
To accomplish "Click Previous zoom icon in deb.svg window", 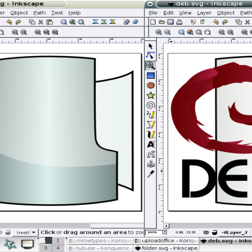I will pyautogui.click(x=222, y=32).
